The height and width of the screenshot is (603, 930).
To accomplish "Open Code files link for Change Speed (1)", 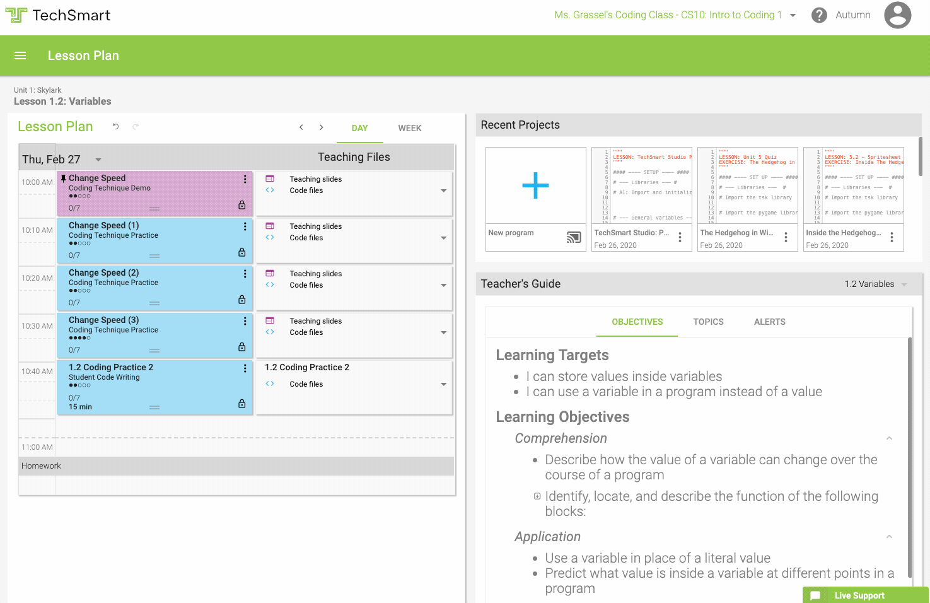I will coord(306,238).
